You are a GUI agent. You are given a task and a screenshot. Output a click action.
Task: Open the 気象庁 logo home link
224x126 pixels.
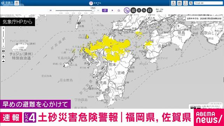(x=7, y=3)
